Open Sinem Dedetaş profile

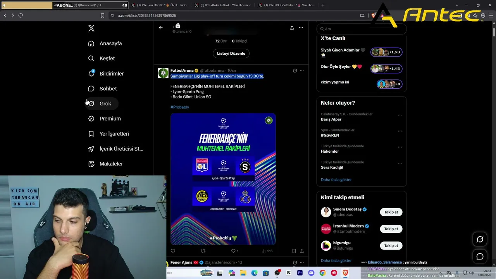click(347, 209)
